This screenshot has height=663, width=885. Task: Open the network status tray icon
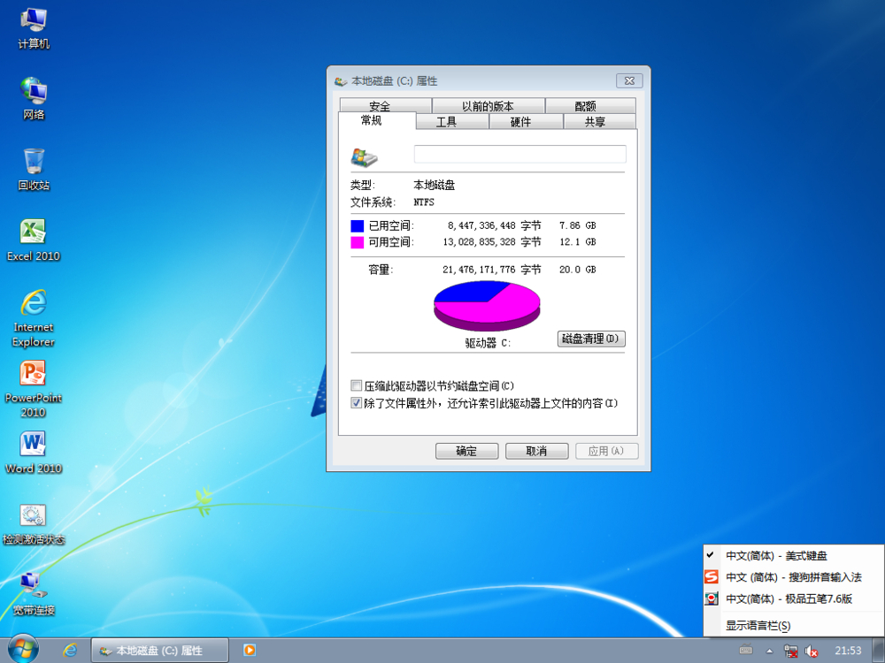click(x=790, y=652)
